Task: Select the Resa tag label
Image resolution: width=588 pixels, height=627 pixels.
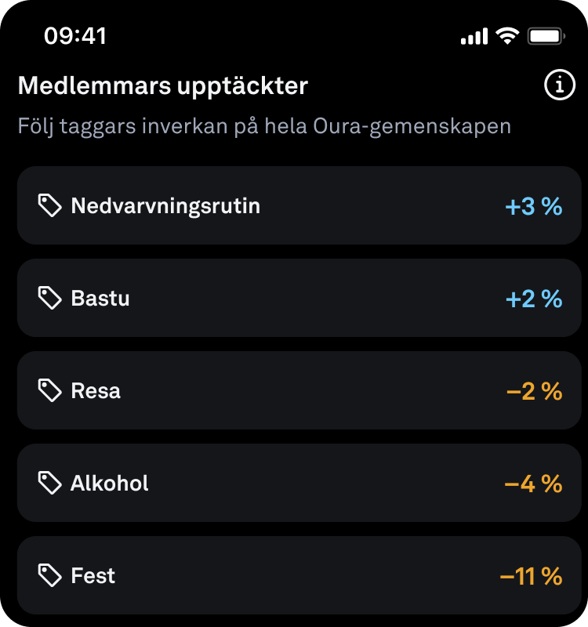Action: tap(96, 391)
